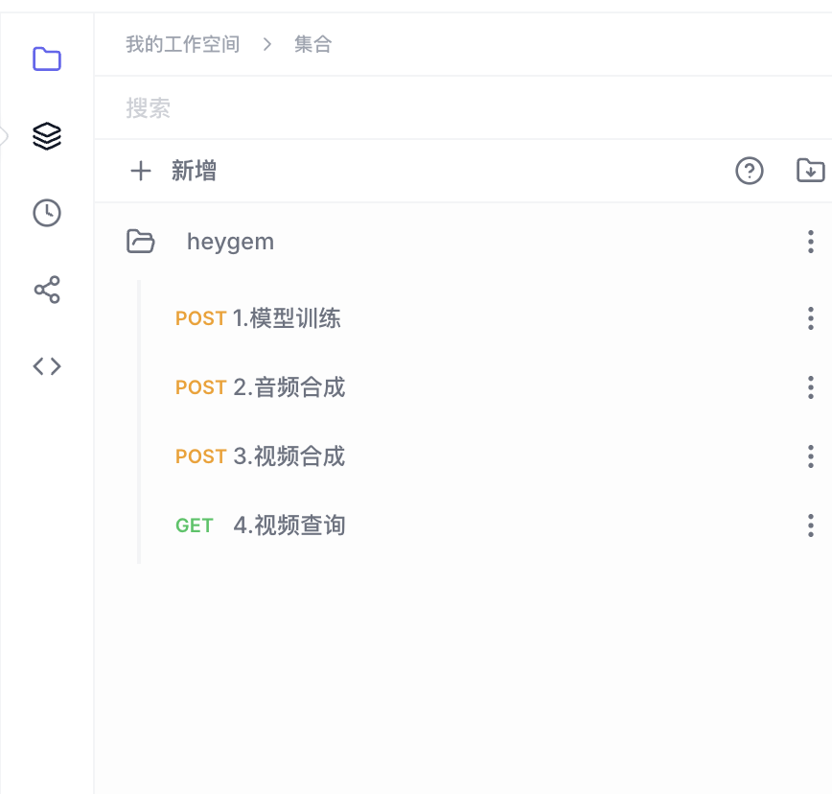Open the three-dot menu for 2.音频合成
The height and width of the screenshot is (794, 832).
pos(810,387)
